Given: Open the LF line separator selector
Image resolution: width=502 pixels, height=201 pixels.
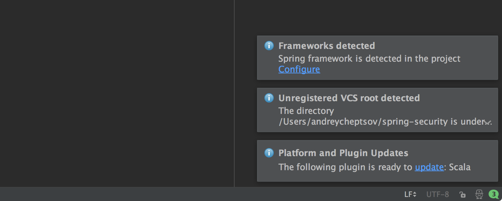Looking at the screenshot, I should click(410, 194).
